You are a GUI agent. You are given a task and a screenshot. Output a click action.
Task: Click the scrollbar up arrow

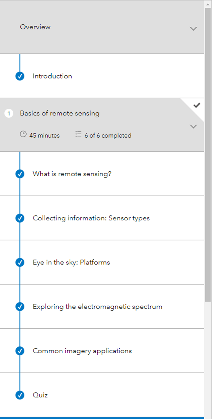pos(208,4)
